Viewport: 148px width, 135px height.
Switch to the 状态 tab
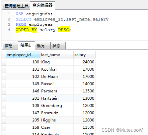point(58,46)
